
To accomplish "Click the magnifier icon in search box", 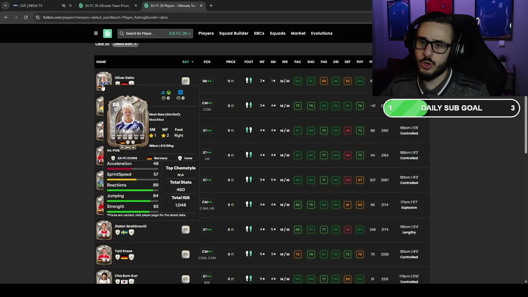I will point(122,33).
